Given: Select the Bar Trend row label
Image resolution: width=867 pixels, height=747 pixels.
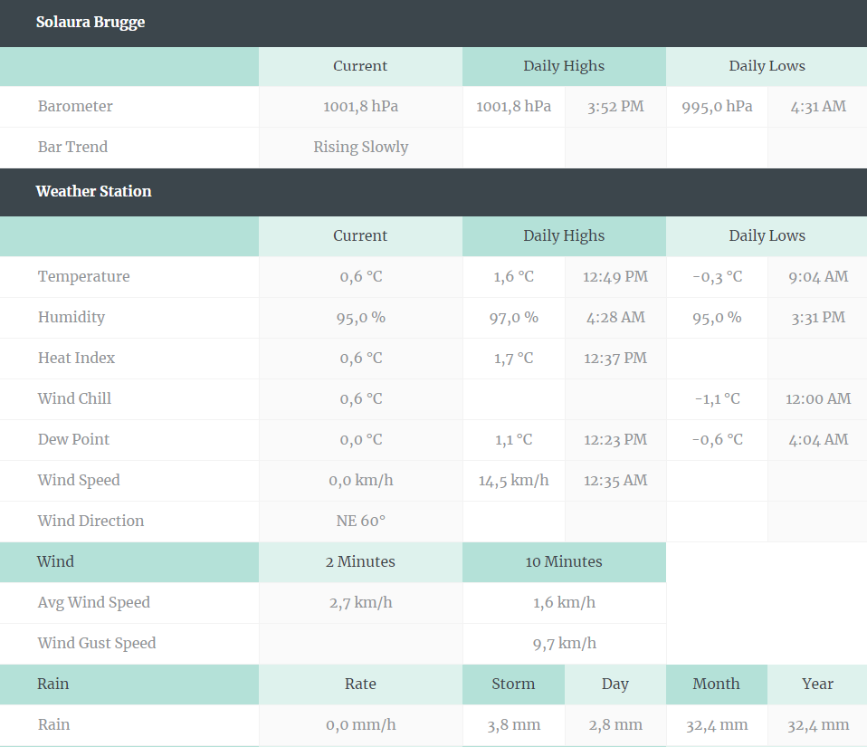Looking at the screenshot, I should click(x=73, y=148).
